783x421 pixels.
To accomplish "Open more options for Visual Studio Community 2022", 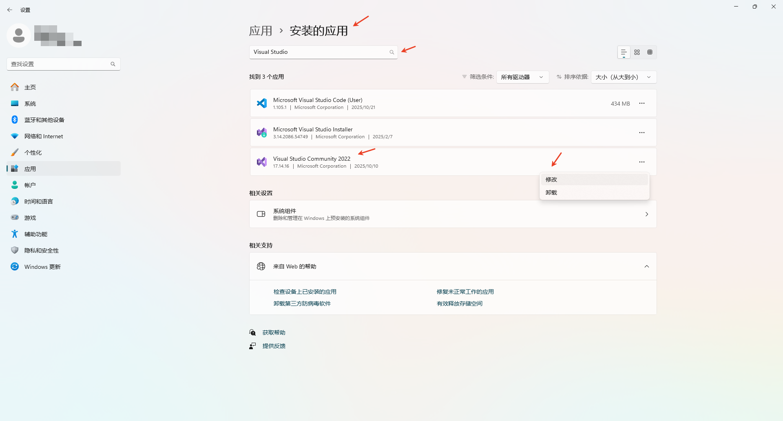I will pyautogui.click(x=642, y=162).
